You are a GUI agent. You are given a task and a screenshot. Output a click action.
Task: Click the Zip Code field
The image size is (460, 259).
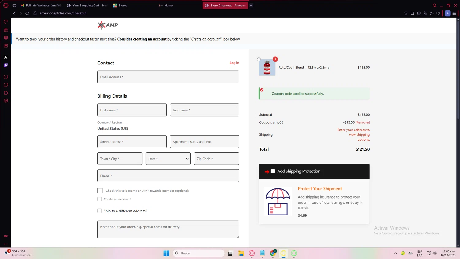point(217,159)
